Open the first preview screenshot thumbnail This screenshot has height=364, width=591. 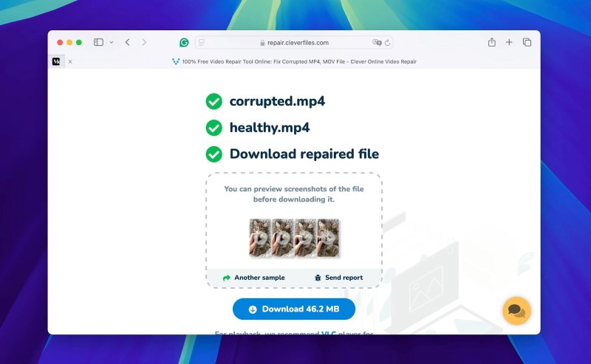pos(260,238)
